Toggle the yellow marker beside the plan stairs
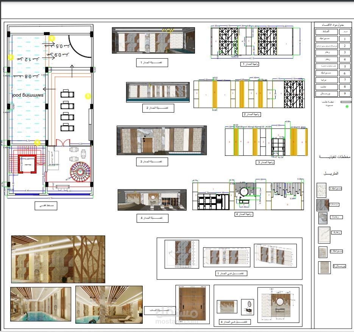The image size is (354, 332). point(36,143)
